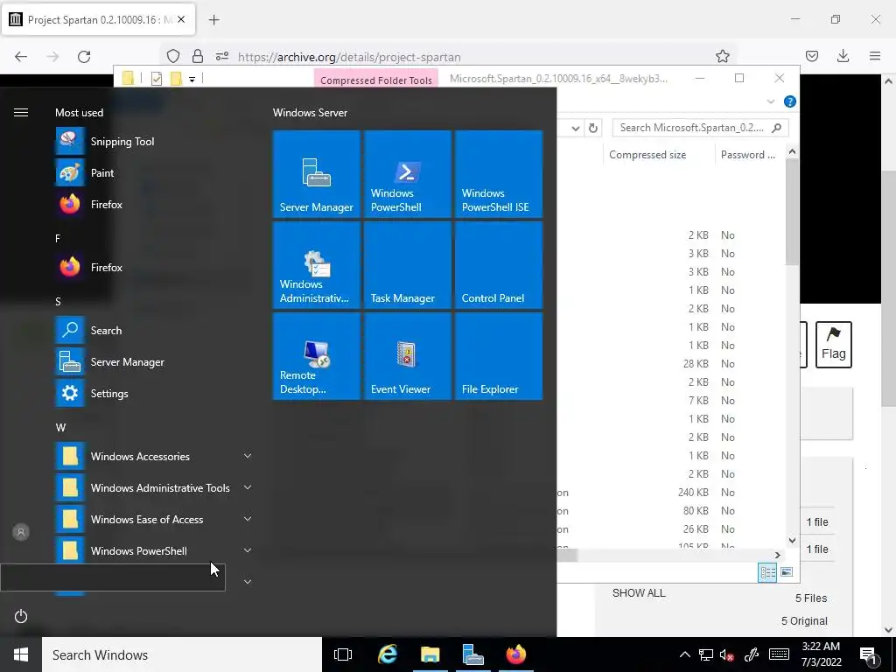Open the File Explorer tile
Screen dimensions: 896x672
tap(499, 356)
